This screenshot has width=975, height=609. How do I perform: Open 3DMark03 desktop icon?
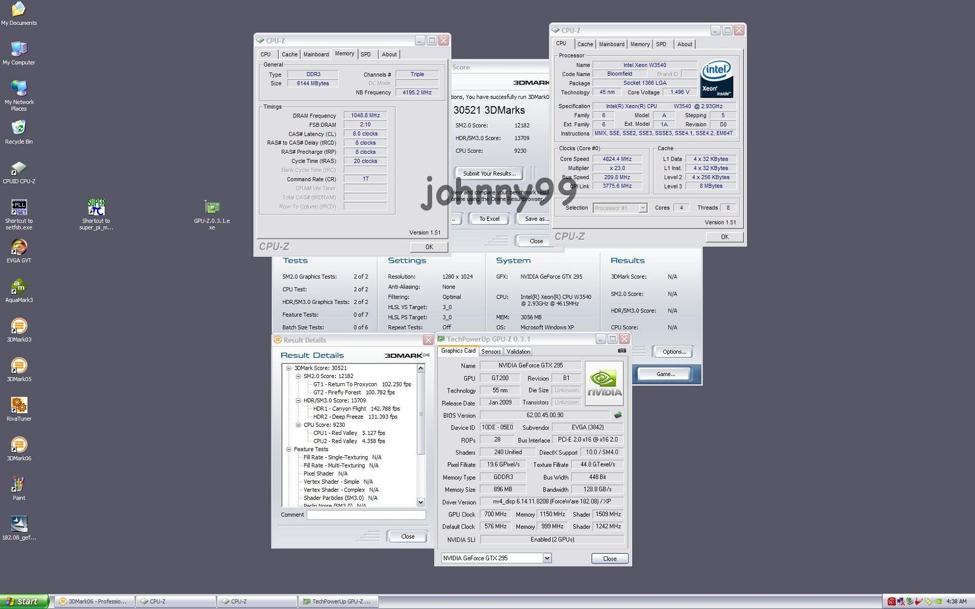point(19,330)
